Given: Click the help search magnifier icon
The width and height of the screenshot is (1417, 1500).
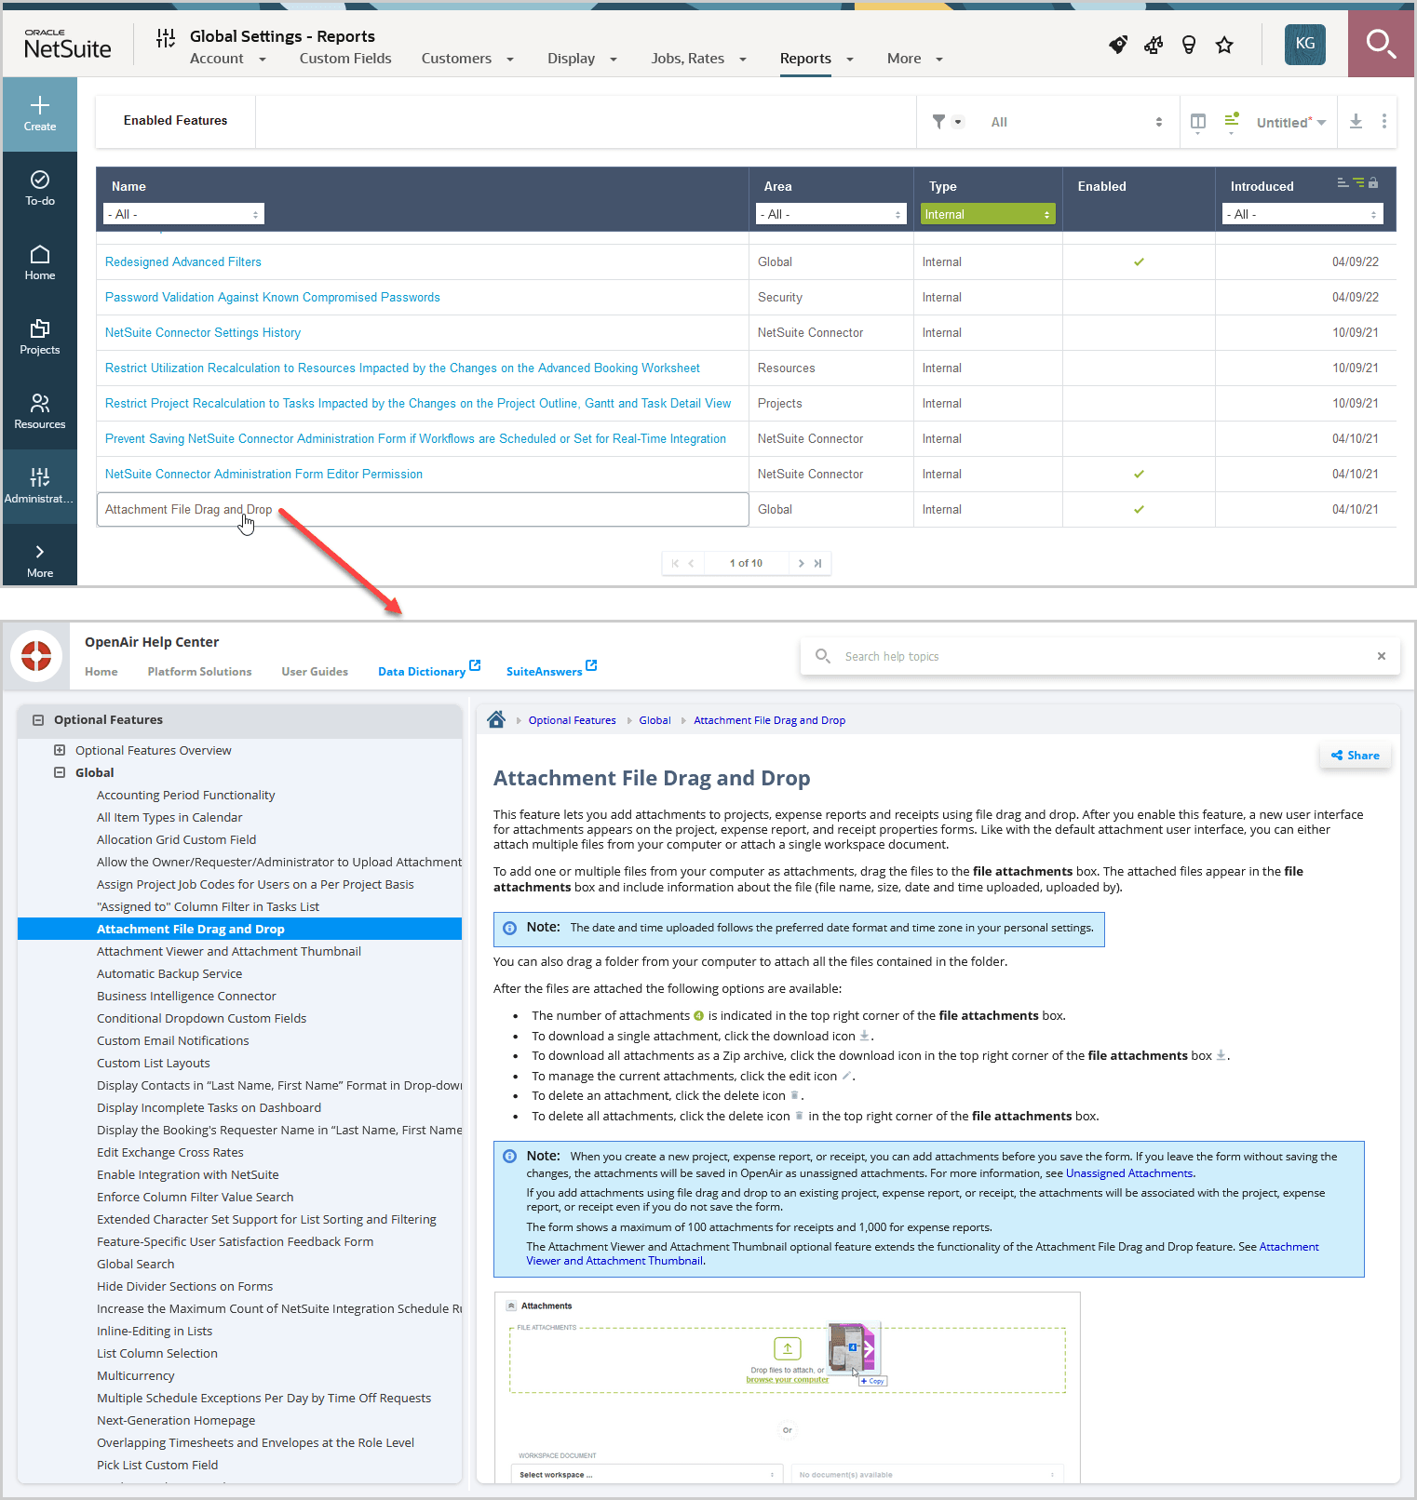Looking at the screenshot, I should pyautogui.click(x=823, y=656).
